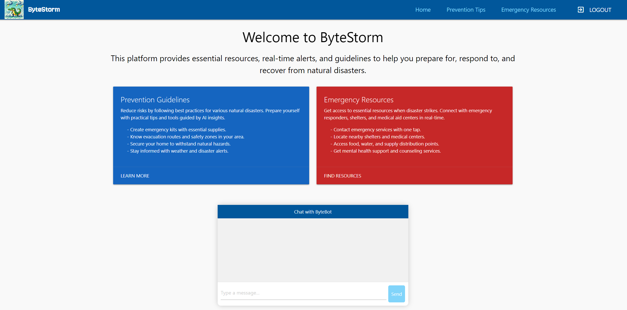Select the Prevention Guidelines card title

155,100
